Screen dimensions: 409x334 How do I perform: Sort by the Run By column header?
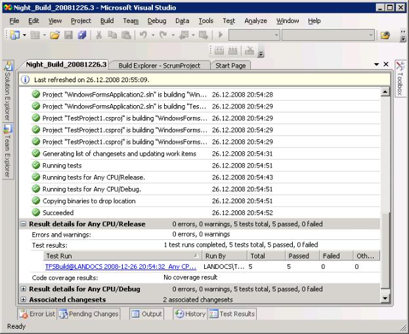pyautogui.click(x=225, y=256)
